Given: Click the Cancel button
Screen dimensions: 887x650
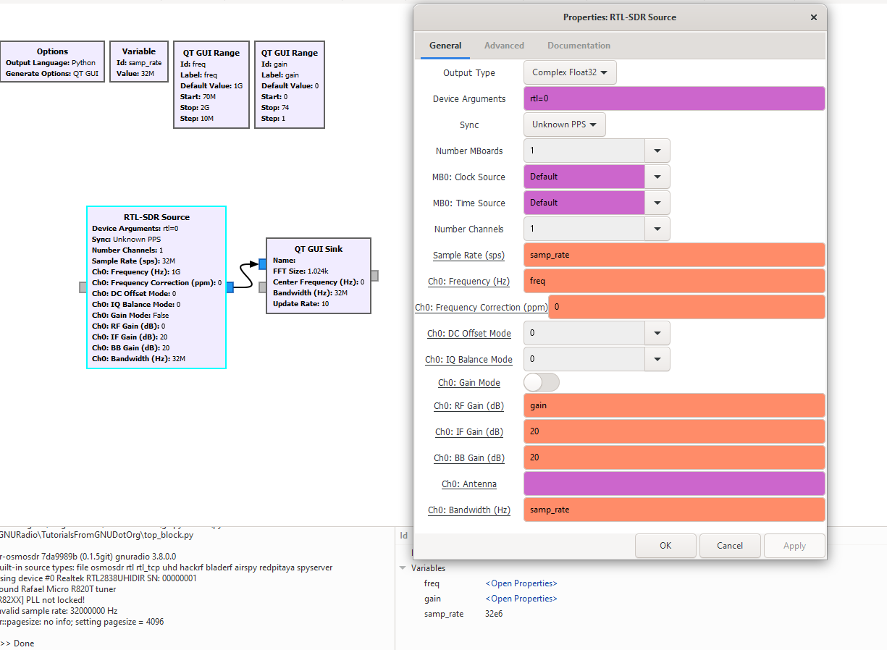Looking at the screenshot, I should (x=730, y=546).
